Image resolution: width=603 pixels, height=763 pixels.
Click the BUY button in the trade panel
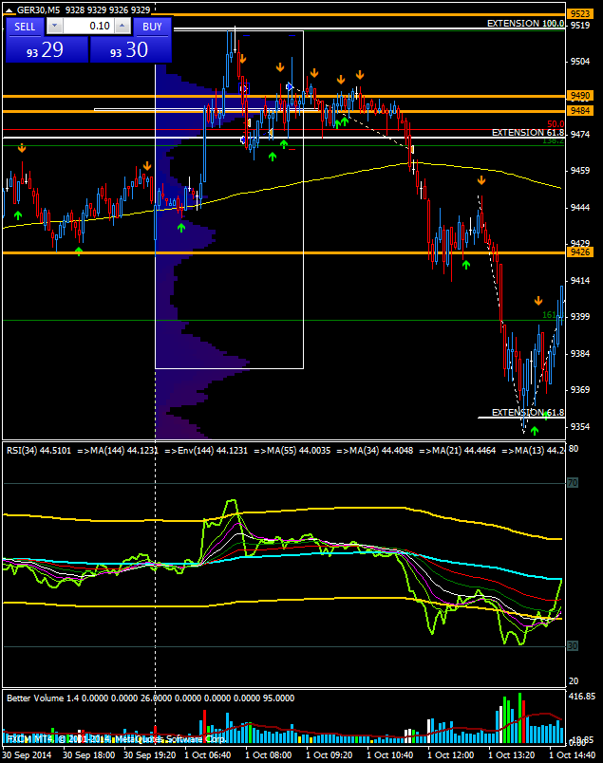pyautogui.click(x=152, y=27)
